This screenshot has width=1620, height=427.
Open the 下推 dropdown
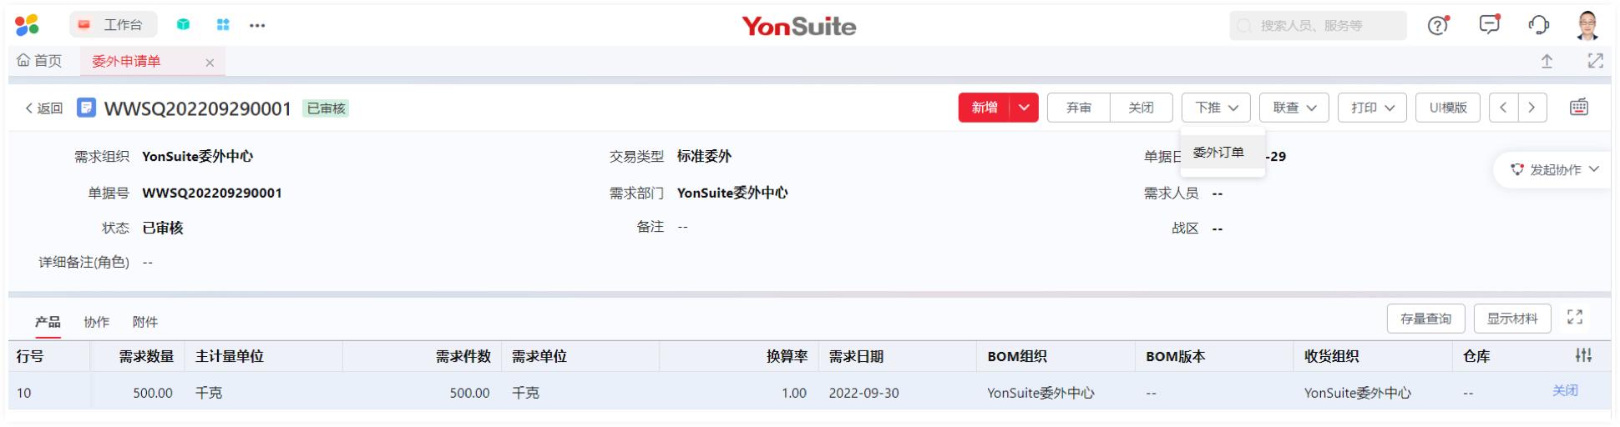1216,108
